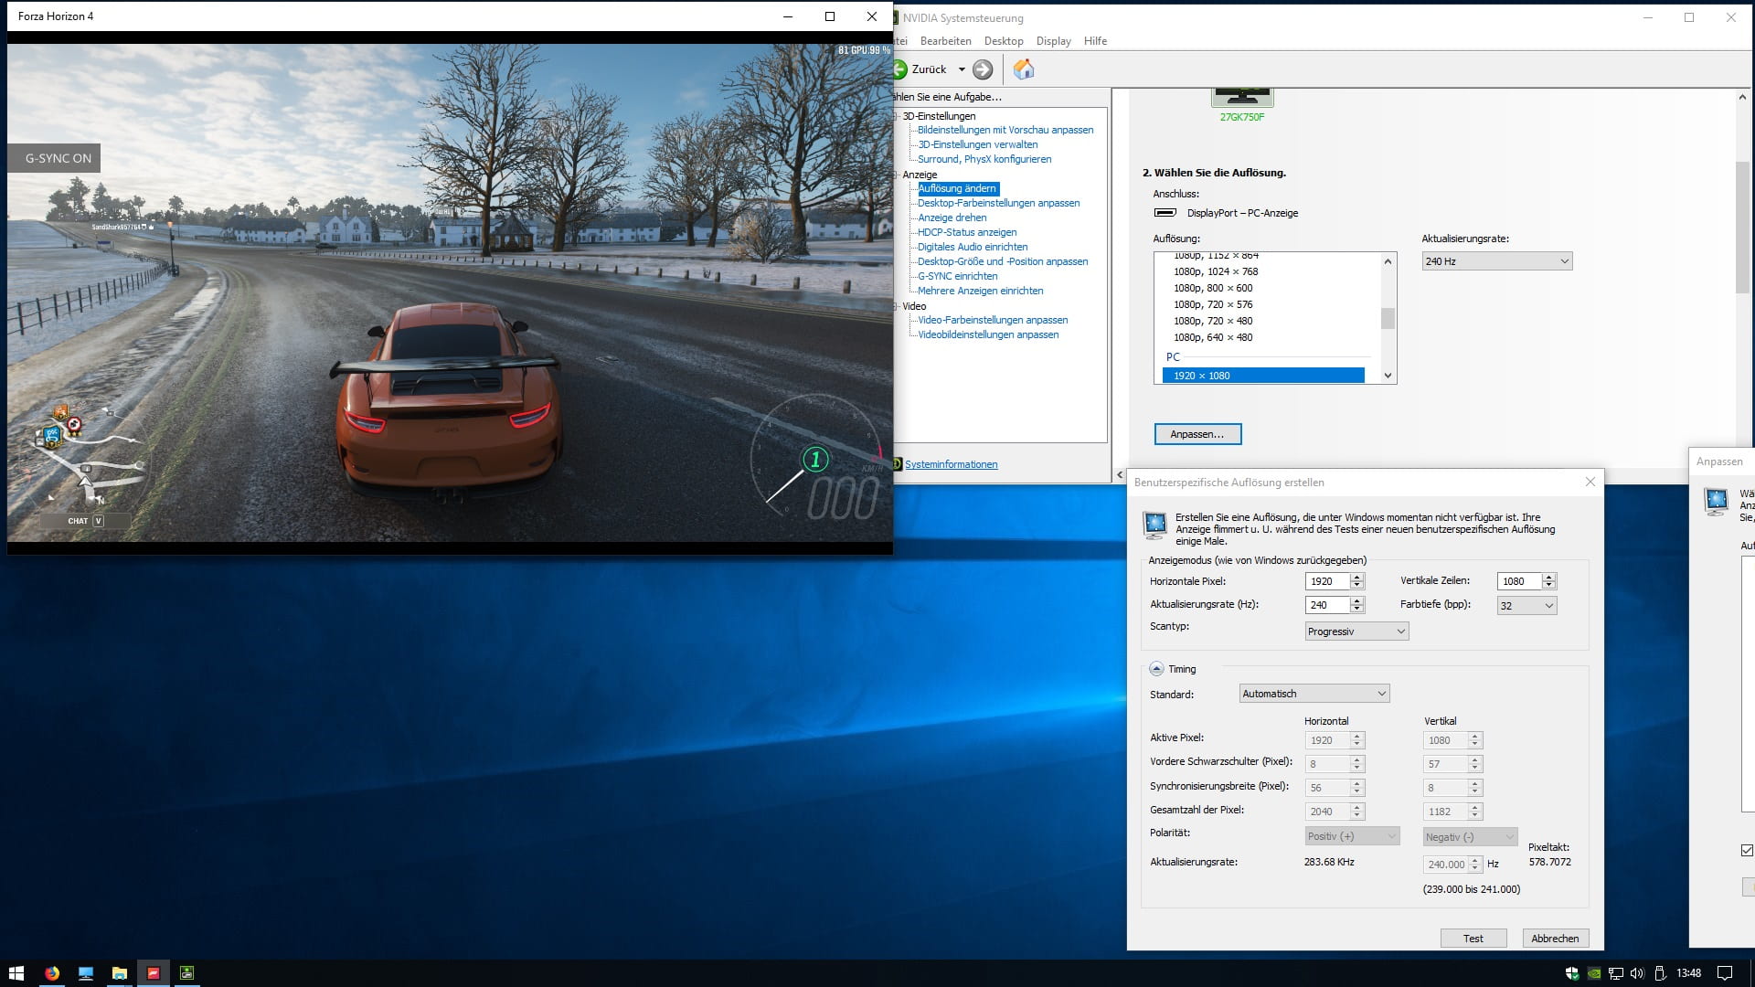Screen dimensions: 1755x987
Task: Select Anzeige drehen in tree
Action: tap(952, 218)
